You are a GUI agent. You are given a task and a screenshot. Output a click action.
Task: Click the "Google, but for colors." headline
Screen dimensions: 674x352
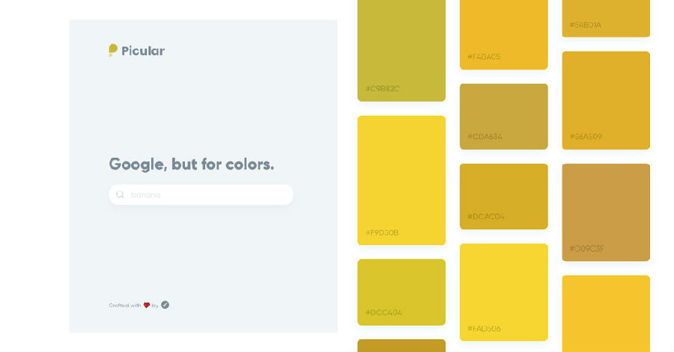[x=192, y=164]
